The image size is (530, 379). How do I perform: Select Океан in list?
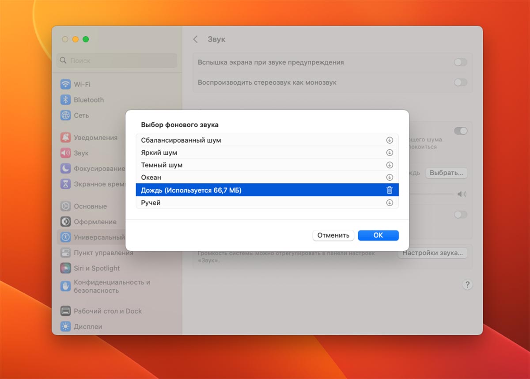267,177
